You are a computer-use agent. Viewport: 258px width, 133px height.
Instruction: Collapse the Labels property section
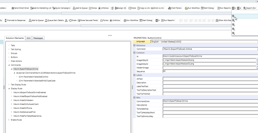pyautogui.click(x=135, y=75)
